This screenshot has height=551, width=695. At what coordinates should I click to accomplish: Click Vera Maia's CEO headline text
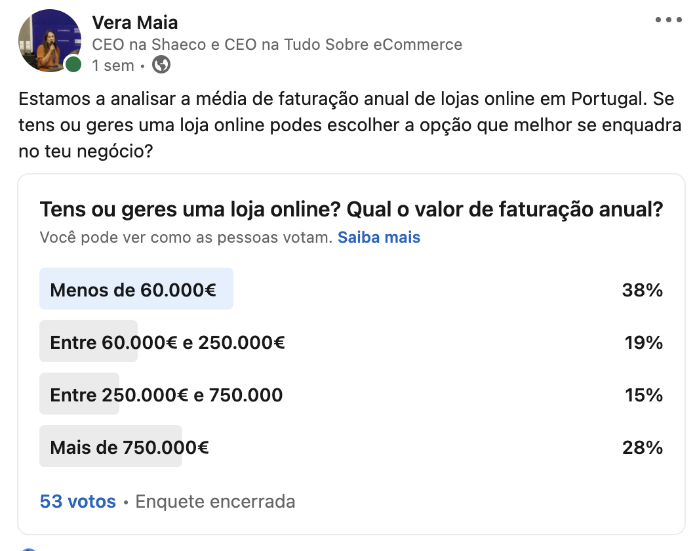[276, 45]
